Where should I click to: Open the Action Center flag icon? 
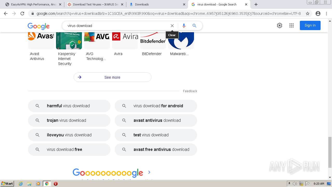coord(307,184)
